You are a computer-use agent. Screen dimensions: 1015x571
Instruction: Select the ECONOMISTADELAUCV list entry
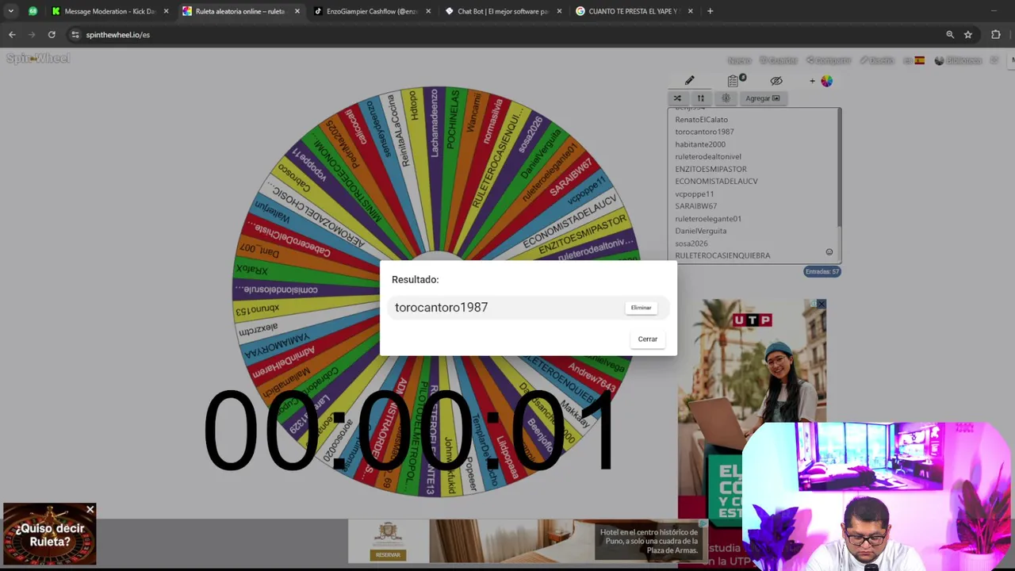[716, 181]
